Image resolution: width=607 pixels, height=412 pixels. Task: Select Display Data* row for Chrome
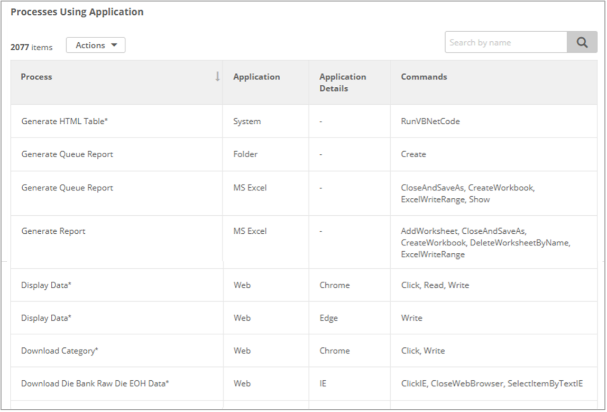(x=46, y=285)
